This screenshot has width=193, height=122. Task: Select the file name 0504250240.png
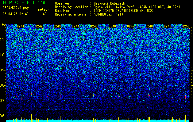16,8
